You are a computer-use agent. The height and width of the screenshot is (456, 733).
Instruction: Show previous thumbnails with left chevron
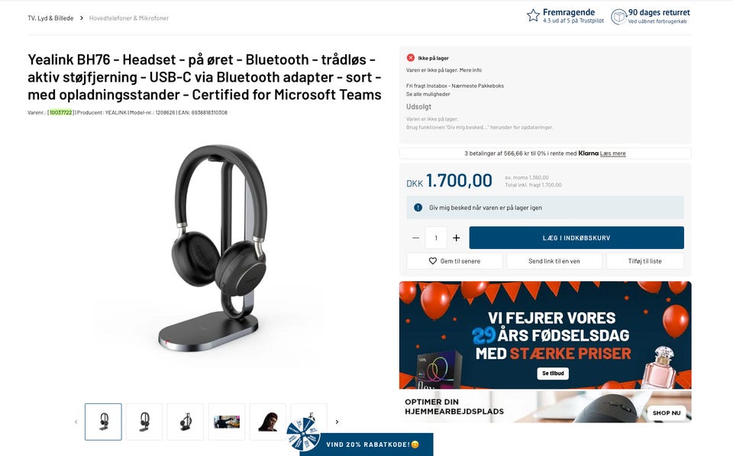[x=76, y=422]
